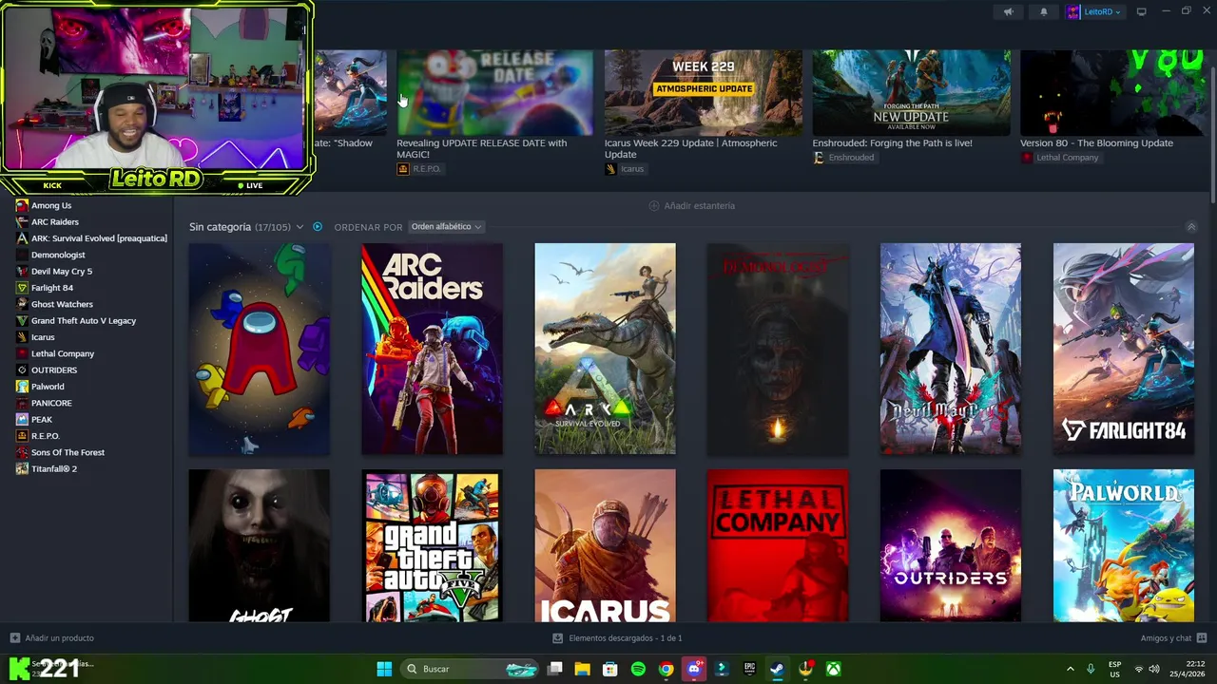Open Palworld game cover
The image size is (1217, 684).
click(x=1124, y=545)
